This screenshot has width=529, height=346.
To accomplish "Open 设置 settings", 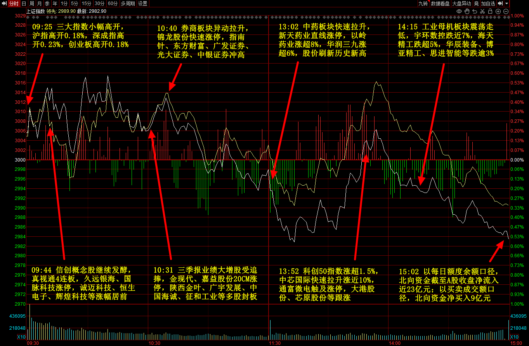I will point(142,3).
